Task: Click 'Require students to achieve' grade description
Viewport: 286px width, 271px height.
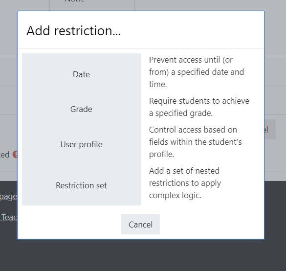Action: pyautogui.click(x=199, y=107)
